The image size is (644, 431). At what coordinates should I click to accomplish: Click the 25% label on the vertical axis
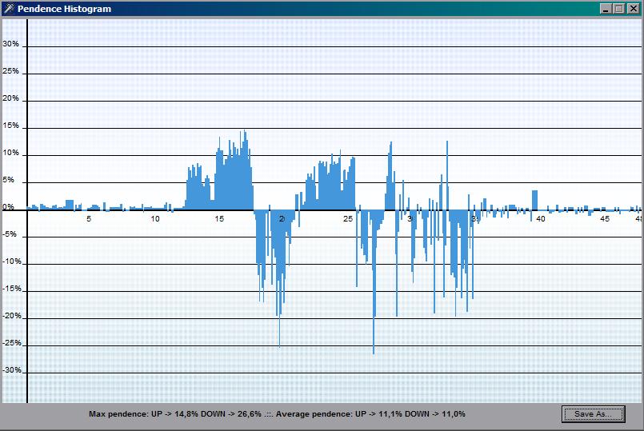coord(11,72)
